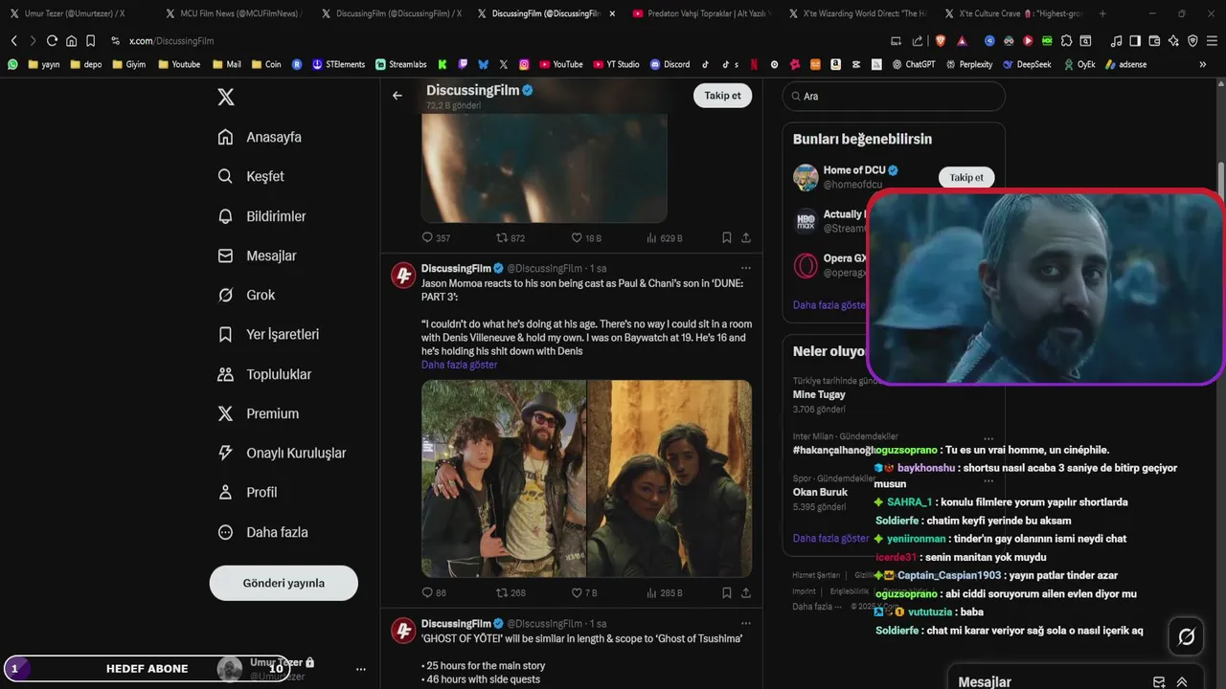This screenshot has height=689, width=1226.
Task: Open Anasayfa (Home) in the sidebar
Action: pyautogui.click(x=260, y=137)
